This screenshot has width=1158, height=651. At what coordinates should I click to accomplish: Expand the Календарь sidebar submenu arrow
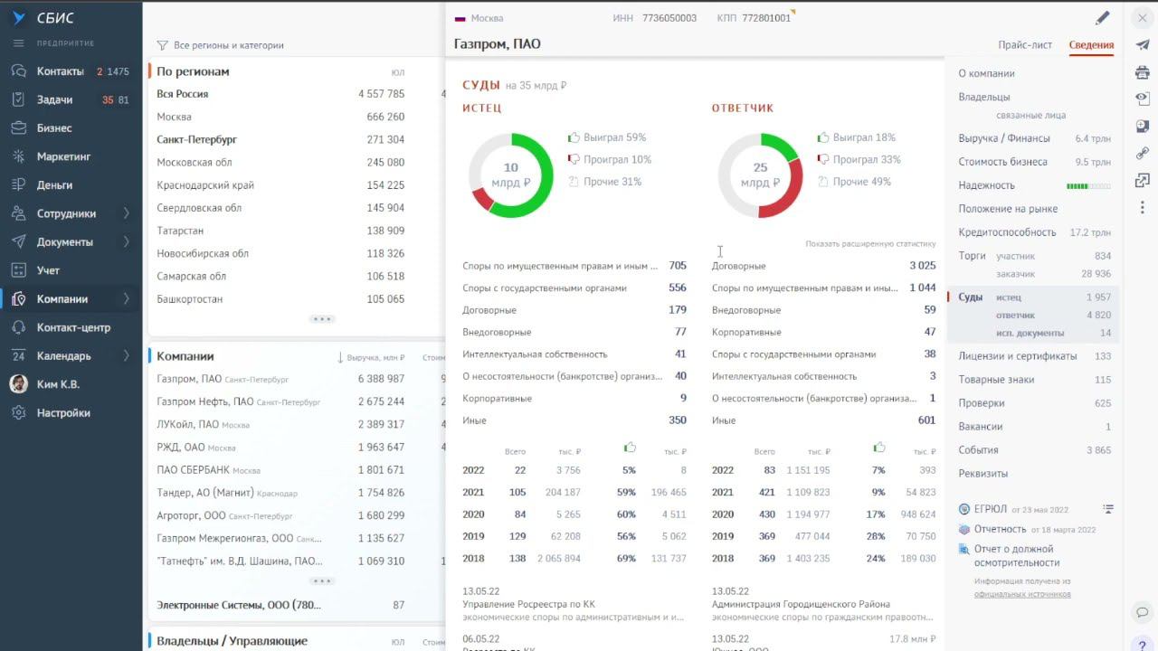(127, 355)
